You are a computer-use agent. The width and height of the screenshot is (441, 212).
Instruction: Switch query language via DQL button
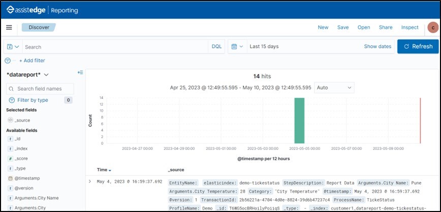click(216, 46)
